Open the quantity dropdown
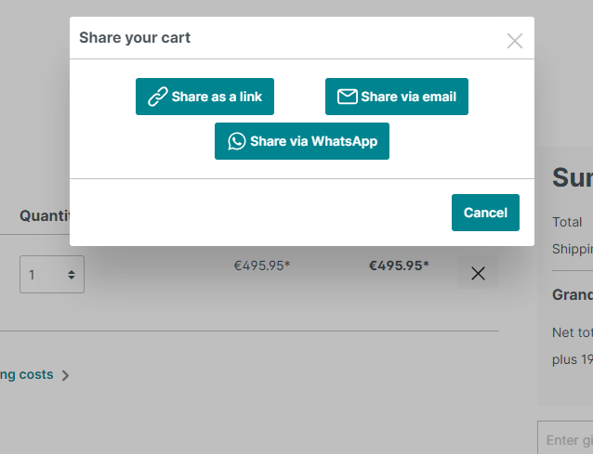The width and height of the screenshot is (593, 454). [52, 275]
